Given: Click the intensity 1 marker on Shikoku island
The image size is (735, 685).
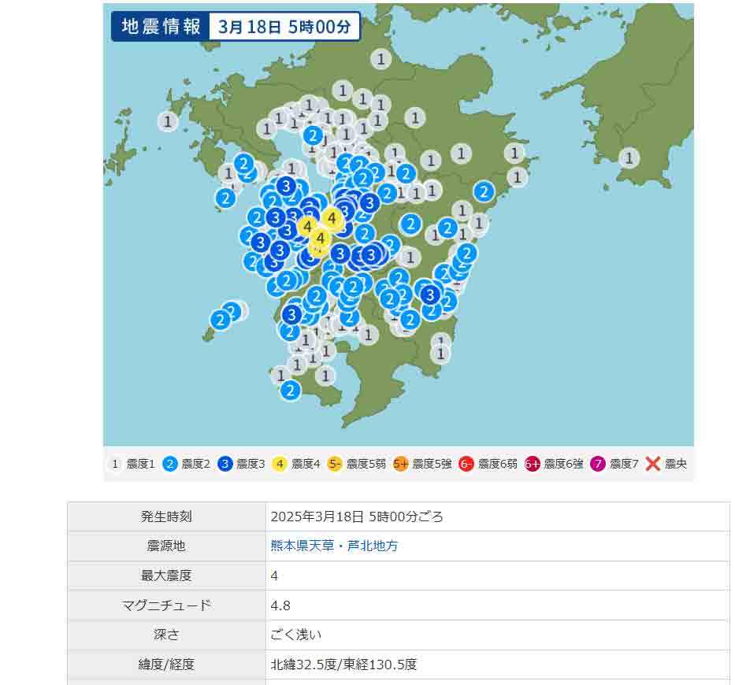Looking at the screenshot, I should (x=628, y=157).
